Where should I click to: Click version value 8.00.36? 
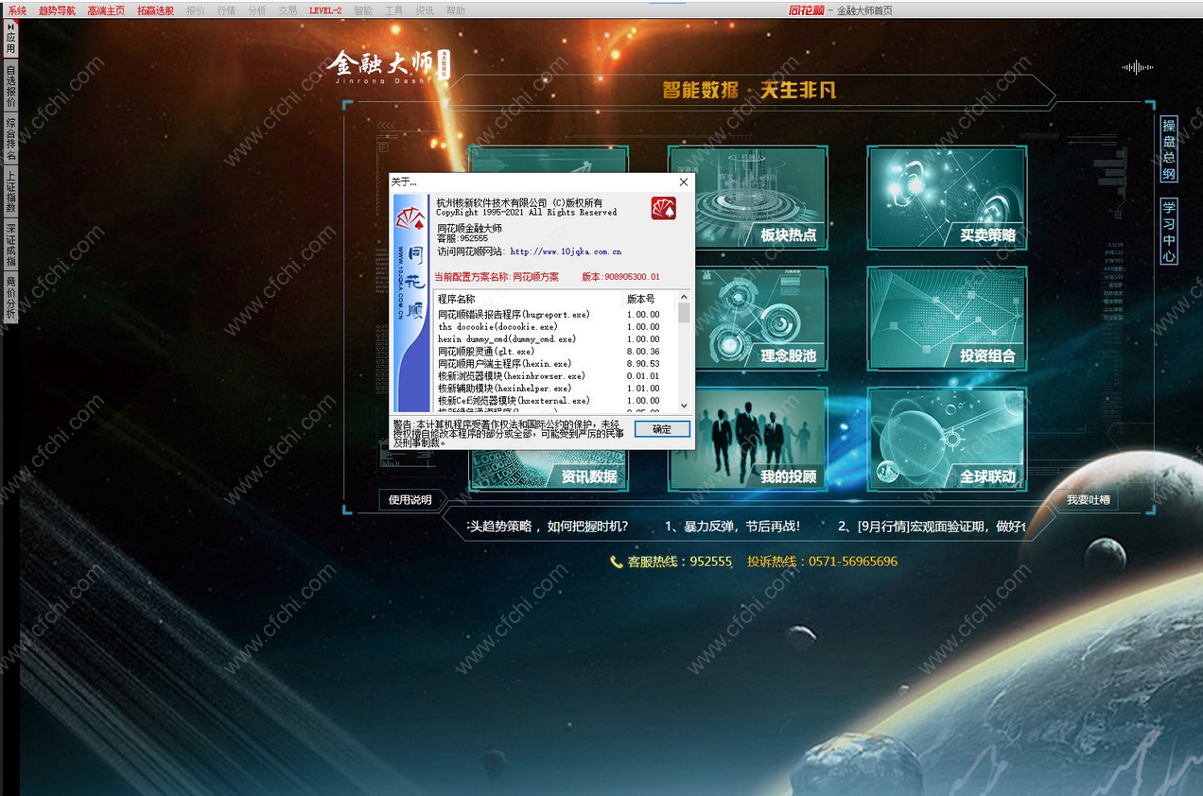[643, 351]
